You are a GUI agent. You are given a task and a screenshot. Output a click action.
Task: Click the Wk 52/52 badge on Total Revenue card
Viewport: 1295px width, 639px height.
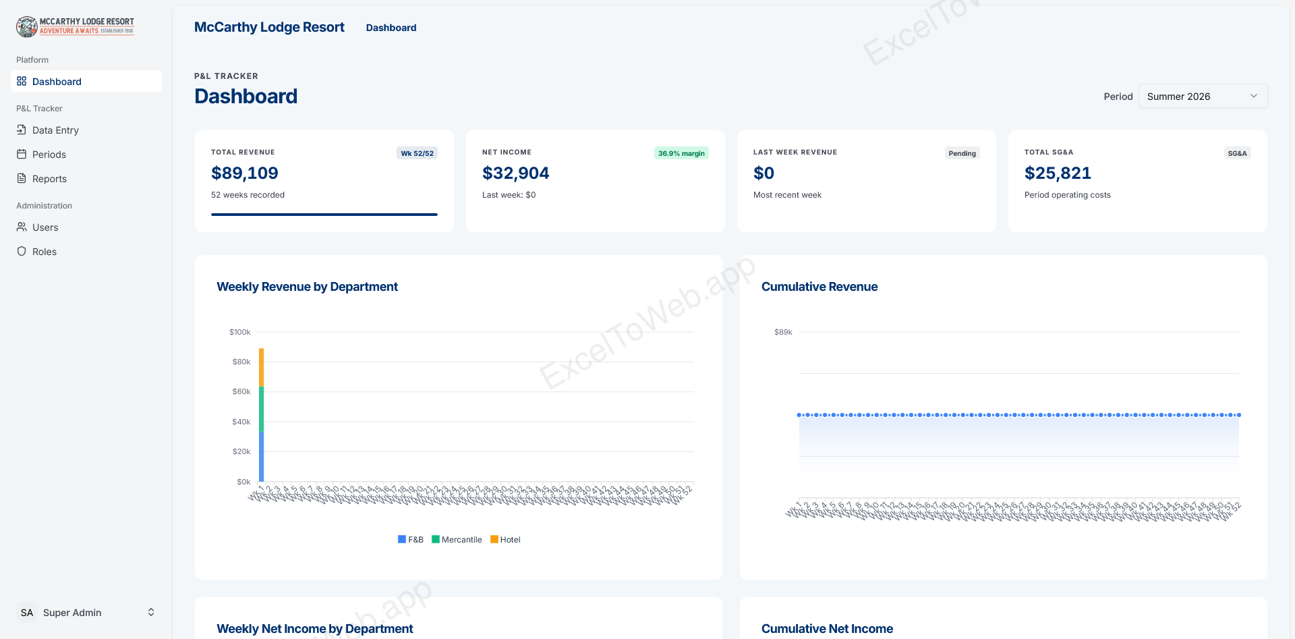coord(417,153)
